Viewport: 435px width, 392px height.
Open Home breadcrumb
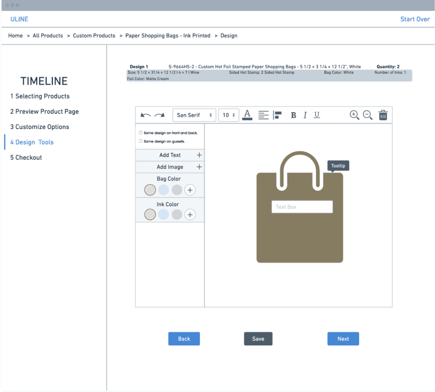16,36
